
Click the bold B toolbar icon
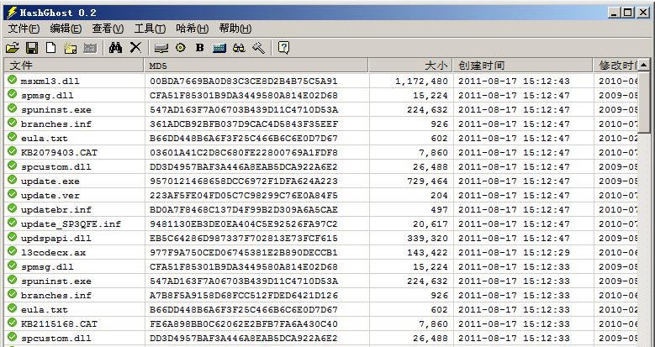[x=199, y=48]
